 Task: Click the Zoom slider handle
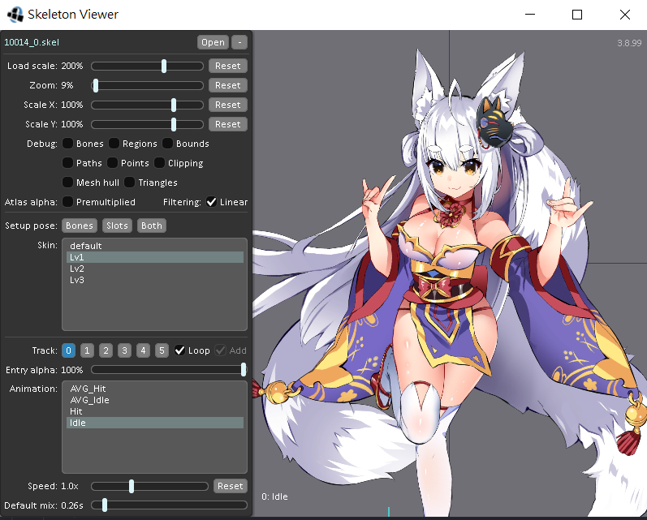(96, 85)
